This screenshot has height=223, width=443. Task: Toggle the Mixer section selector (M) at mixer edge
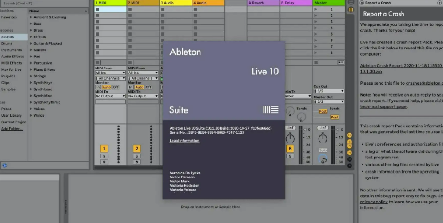(350, 153)
